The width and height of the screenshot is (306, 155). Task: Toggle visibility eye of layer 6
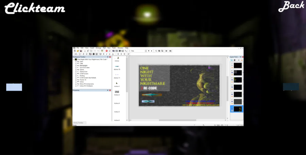(232, 72)
